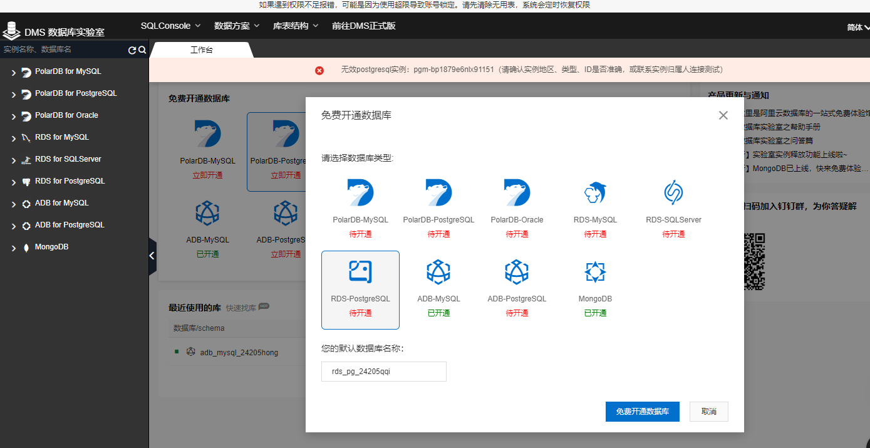Click adb_mysql_24205hong database icon
The height and width of the screenshot is (448, 870).
[191, 352]
